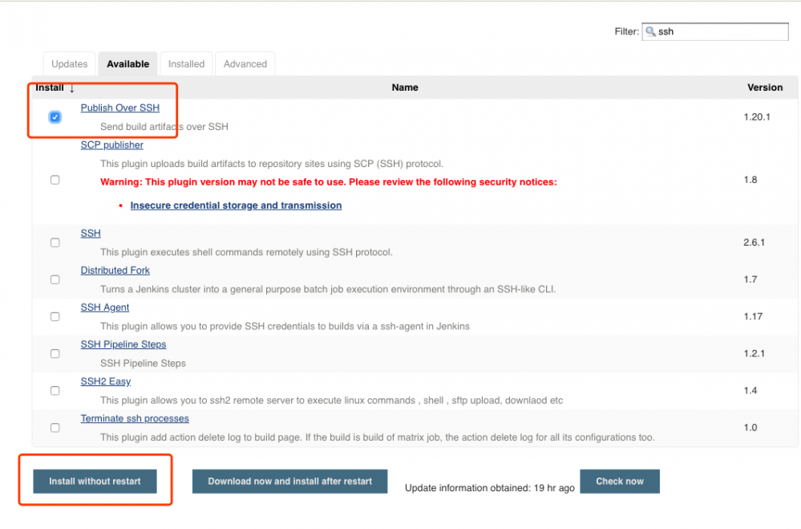Image resolution: width=801 pixels, height=529 pixels.
Task: Uncheck the Publish Over SSH checkbox
Action: tap(55, 116)
